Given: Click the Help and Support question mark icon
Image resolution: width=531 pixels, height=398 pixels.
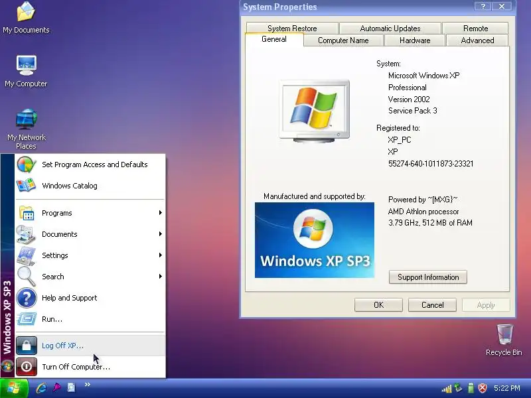Looking at the screenshot, I should pyautogui.click(x=27, y=298).
